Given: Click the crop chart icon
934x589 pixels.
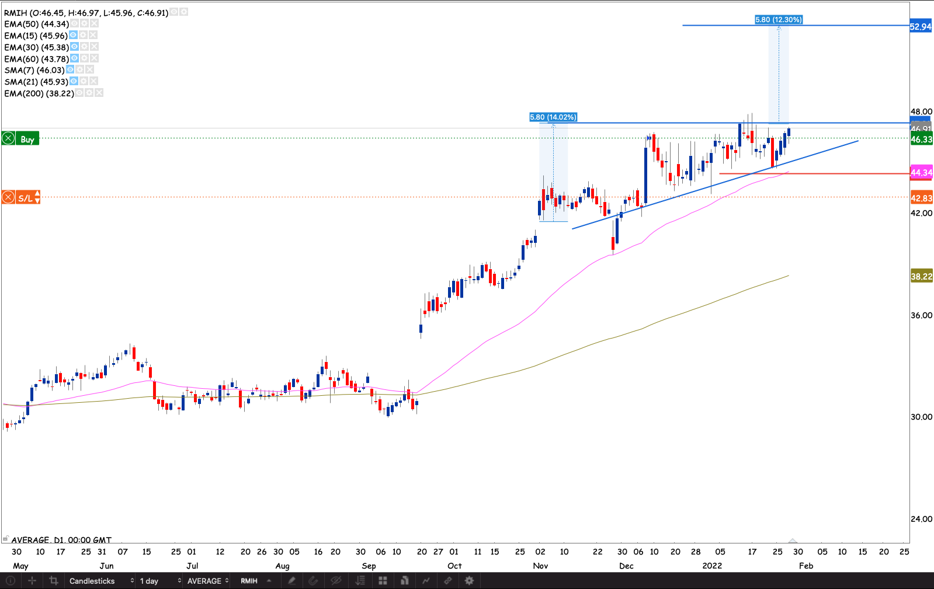Looking at the screenshot, I should [54, 581].
